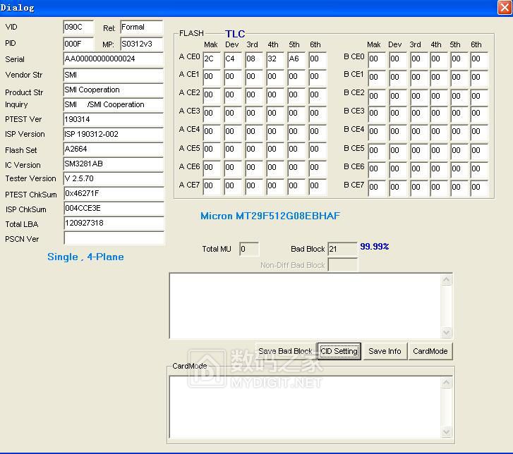The width and height of the screenshot is (513, 454).
Task: Click the empty PSCN Ver field
Action: coord(113,238)
